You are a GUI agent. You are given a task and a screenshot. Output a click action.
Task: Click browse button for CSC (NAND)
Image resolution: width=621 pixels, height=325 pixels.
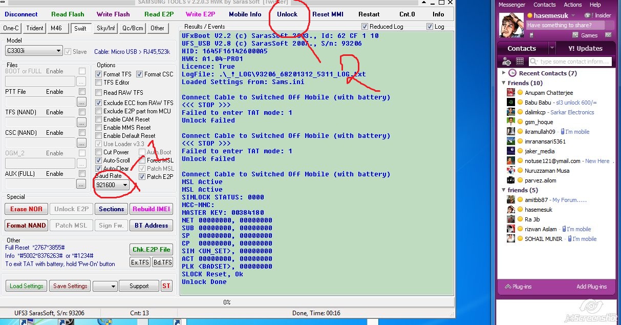pos(81,143)
